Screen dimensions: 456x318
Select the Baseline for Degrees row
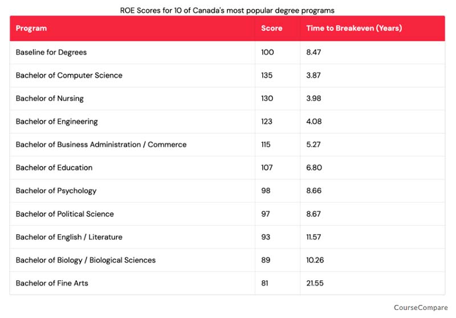click(51, 52)
